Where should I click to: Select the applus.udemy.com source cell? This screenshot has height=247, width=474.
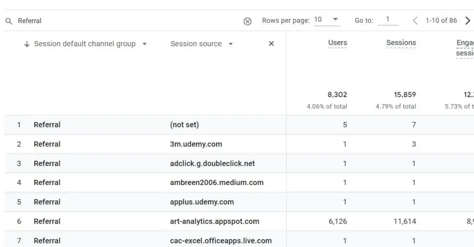[202, 202]
